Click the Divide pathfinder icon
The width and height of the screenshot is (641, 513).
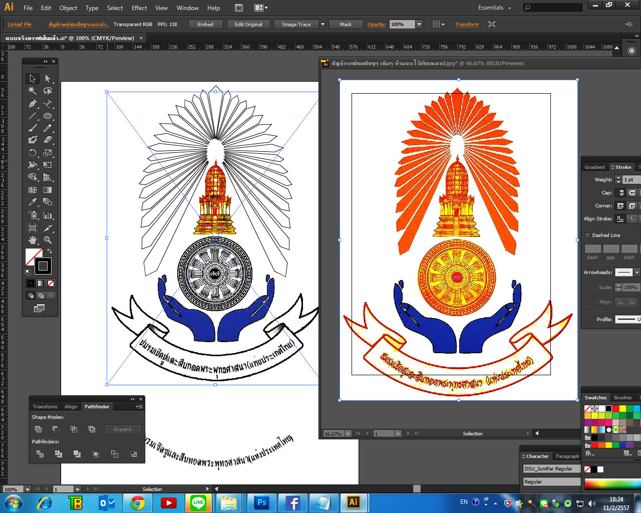click(x=40, y=454)
